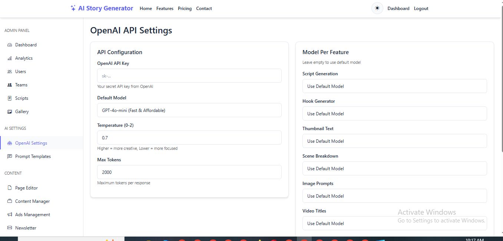
Task: Click the Prompt Templates chat icon
Action: tap(10, 156)
